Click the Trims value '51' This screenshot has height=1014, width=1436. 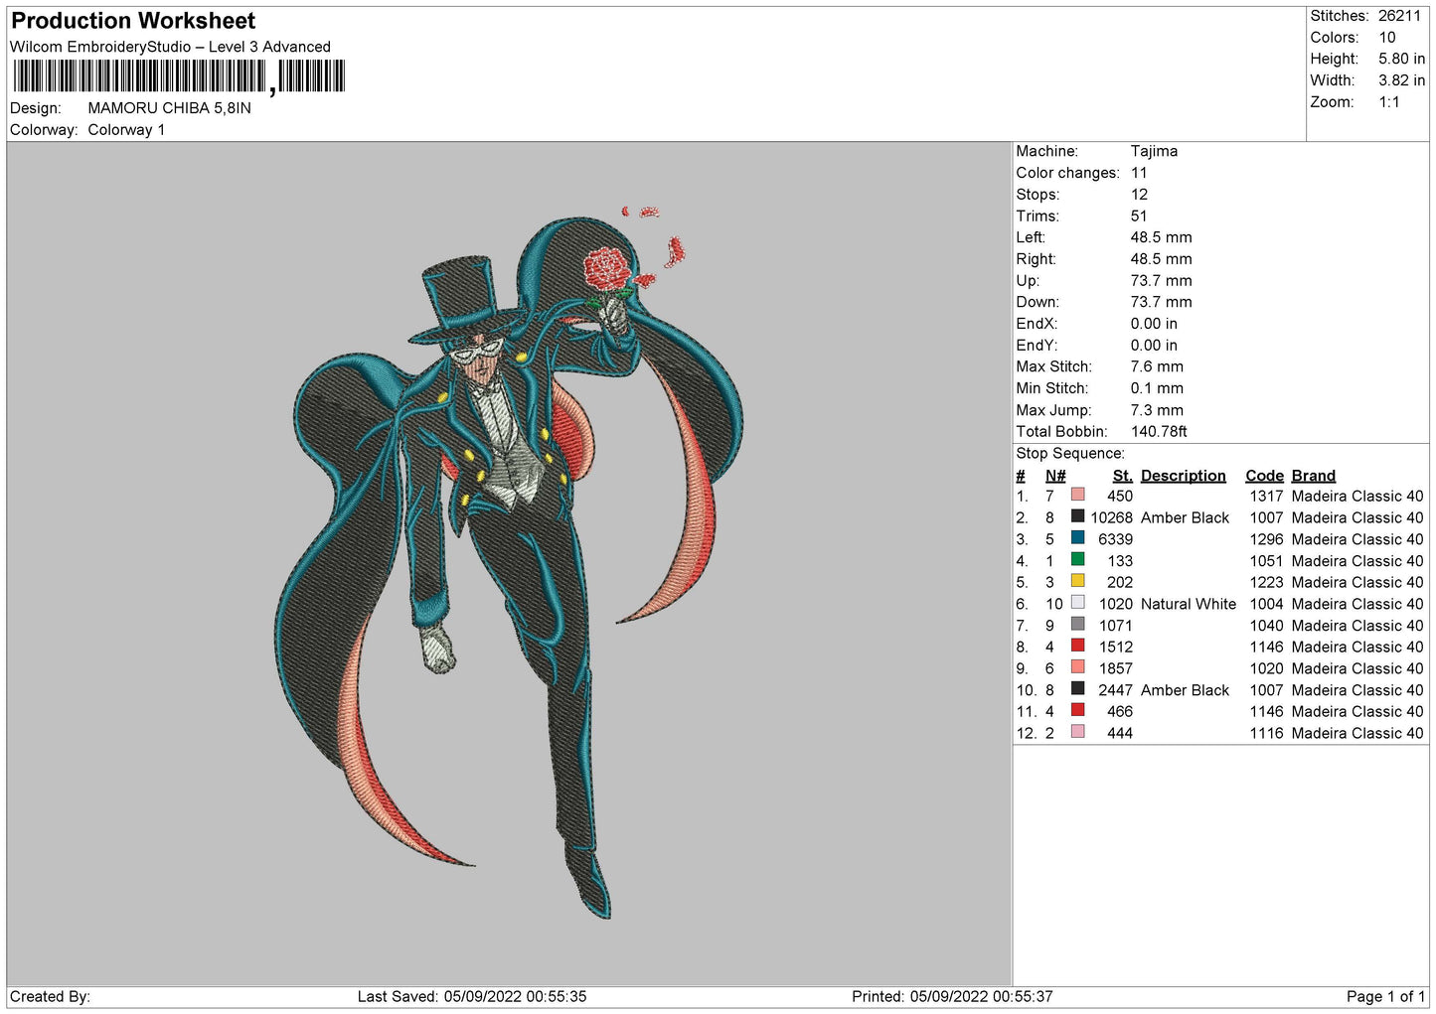1139,217
